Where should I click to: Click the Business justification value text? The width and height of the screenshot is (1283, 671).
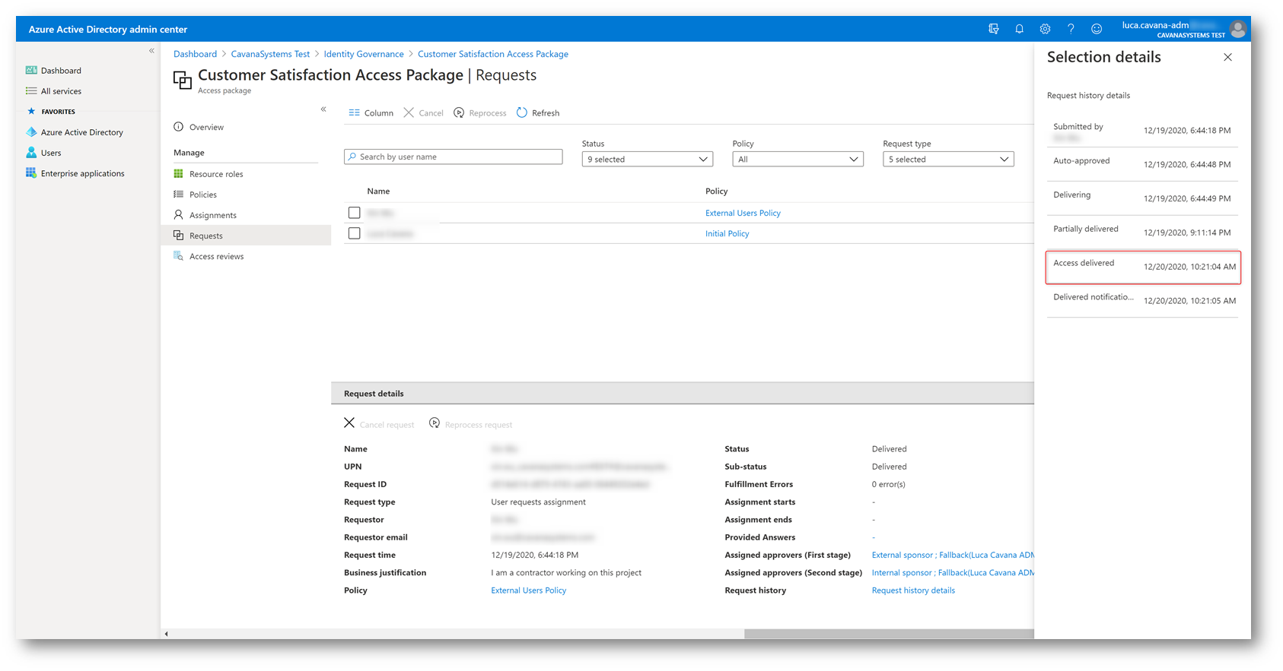[566, 572]
